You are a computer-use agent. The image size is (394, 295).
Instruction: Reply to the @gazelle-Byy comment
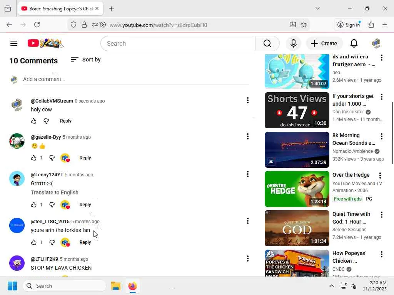tap(85, 158)
